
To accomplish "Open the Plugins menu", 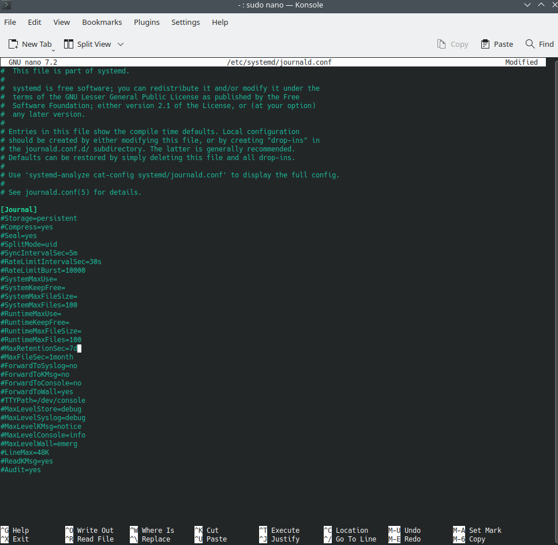I will [x=147, y=22].
